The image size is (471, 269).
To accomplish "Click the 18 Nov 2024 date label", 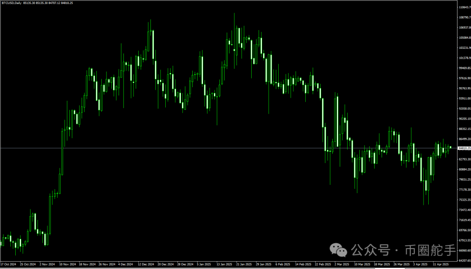I will click(87, 265).
